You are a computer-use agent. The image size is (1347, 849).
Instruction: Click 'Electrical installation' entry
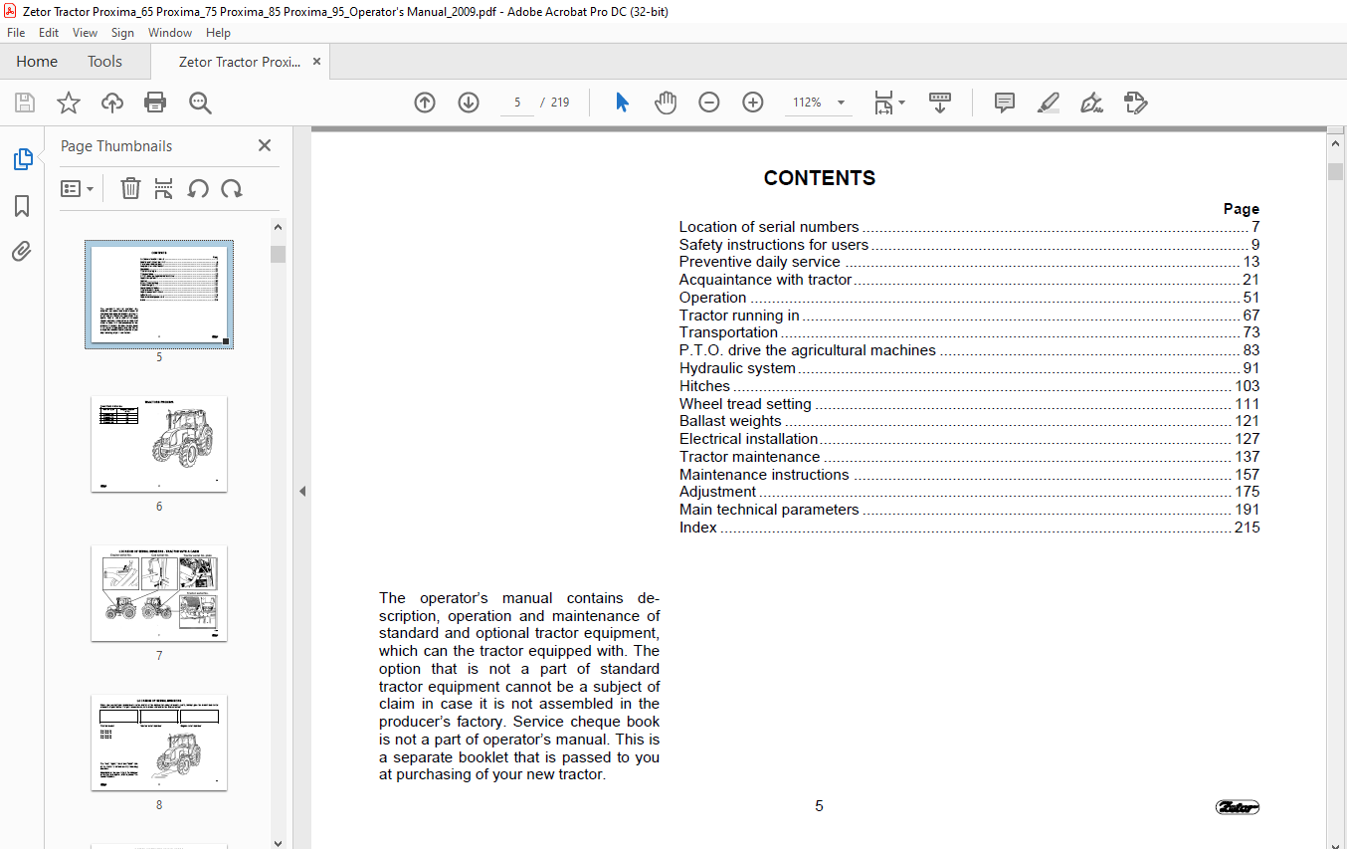(x=748, y=439)
